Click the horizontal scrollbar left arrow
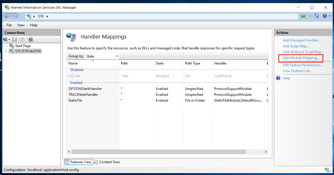Image resolution: width=334 pixels, height=175 pixels. [x=69, y=152]
